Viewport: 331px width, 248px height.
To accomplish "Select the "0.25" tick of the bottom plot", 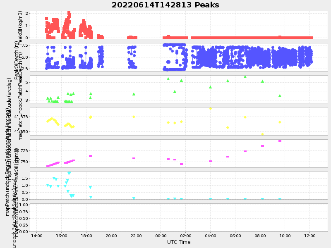I will (x=24, y=225).
